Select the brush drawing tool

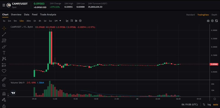point(4,47)
